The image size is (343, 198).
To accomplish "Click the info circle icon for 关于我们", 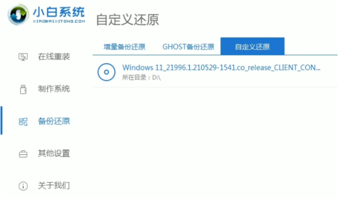I will [23, 186].
